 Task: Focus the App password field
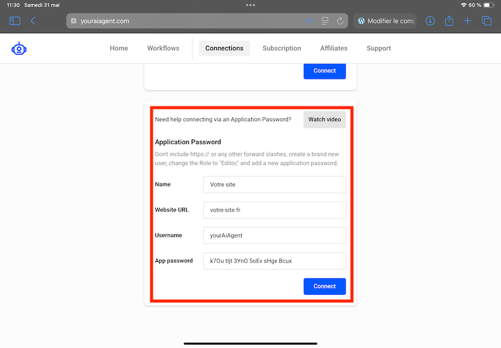[x=274, y=261]
